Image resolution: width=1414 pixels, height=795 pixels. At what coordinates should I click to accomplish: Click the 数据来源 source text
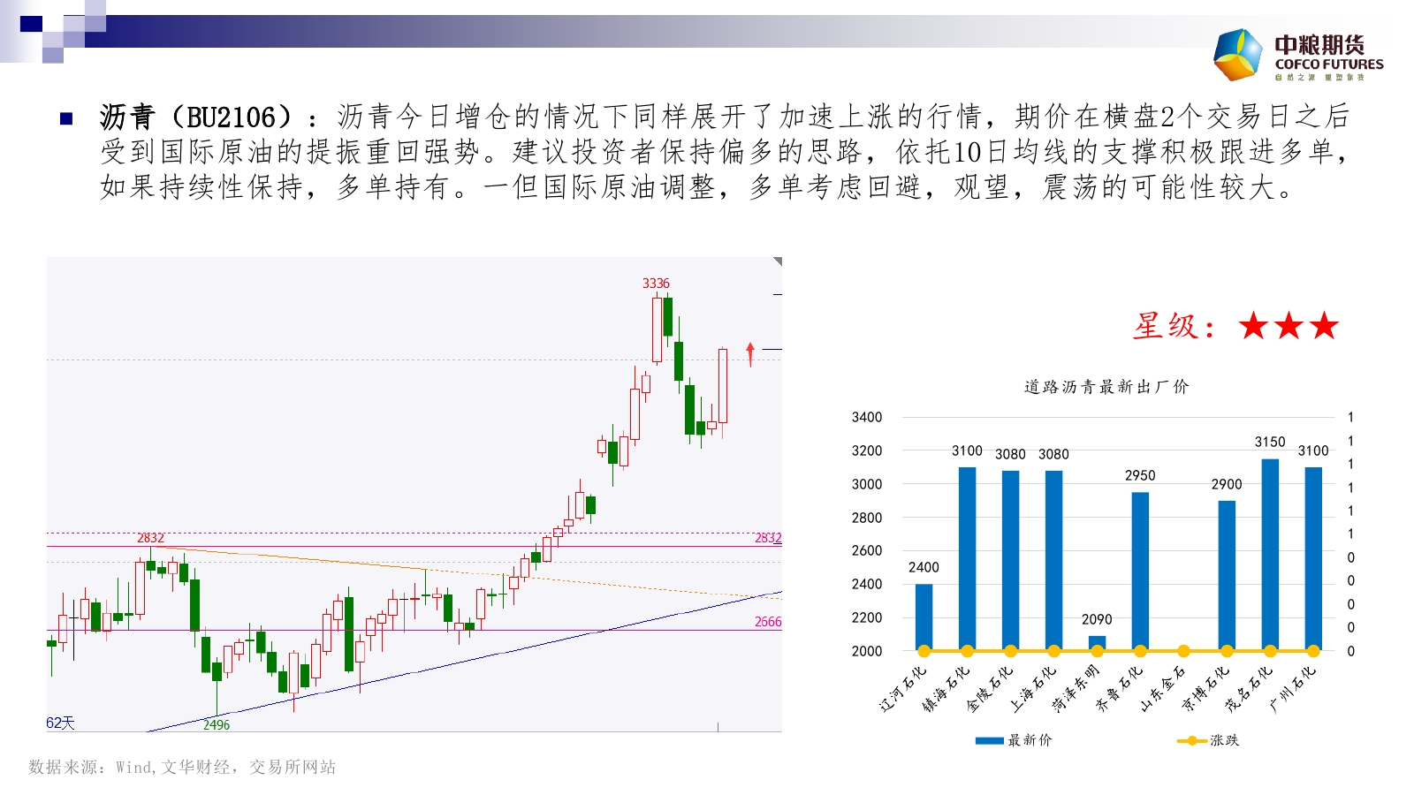(182, 767)
